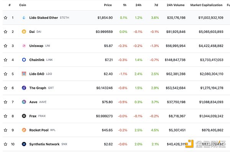
Task: Sort by Price column header
Action: (x=108, y=5)
